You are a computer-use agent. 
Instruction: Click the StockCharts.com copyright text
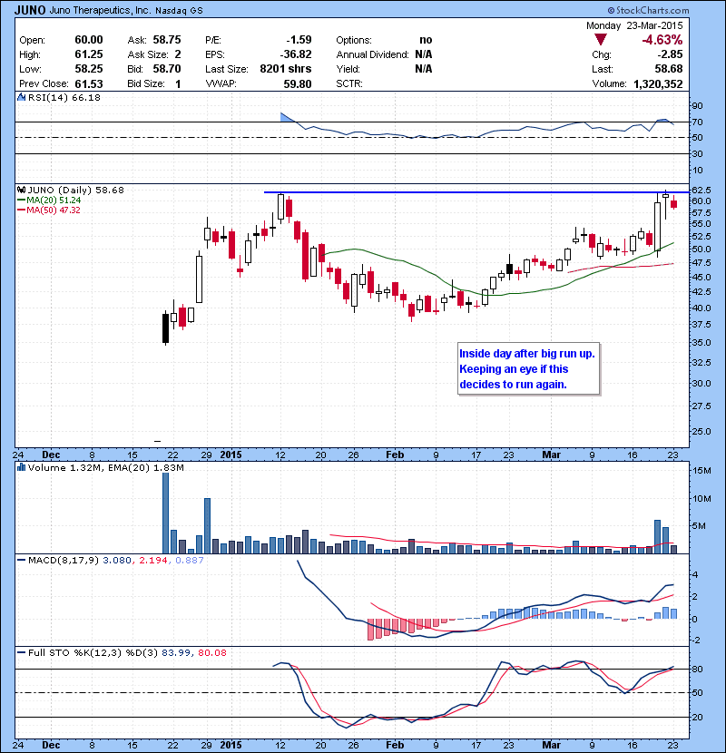click(648, 10)
